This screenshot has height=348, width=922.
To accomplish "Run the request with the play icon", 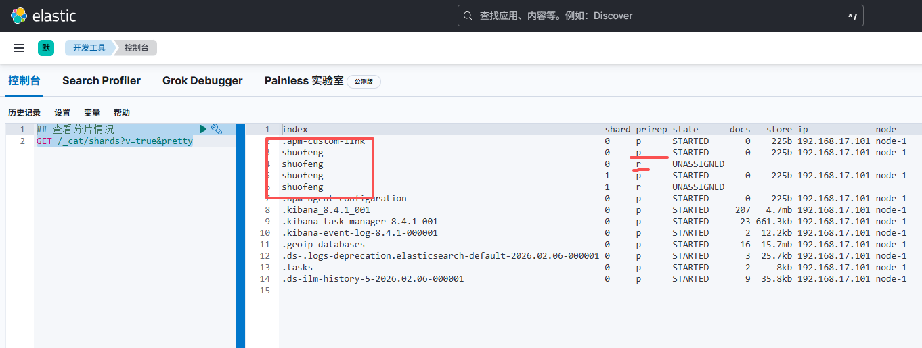I will 203,129.
